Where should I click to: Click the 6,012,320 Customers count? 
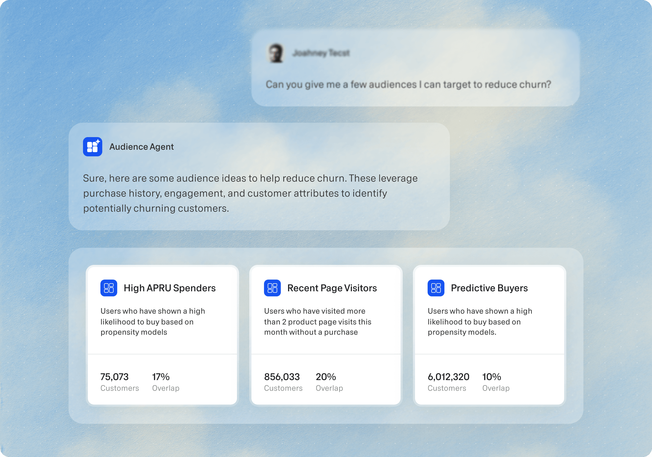[448, 377]
